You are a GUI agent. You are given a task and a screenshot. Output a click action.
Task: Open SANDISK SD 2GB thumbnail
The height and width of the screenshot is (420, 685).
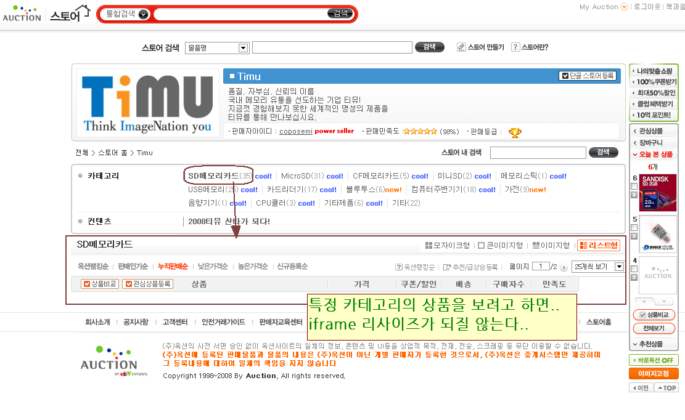(x=657, y=192)
